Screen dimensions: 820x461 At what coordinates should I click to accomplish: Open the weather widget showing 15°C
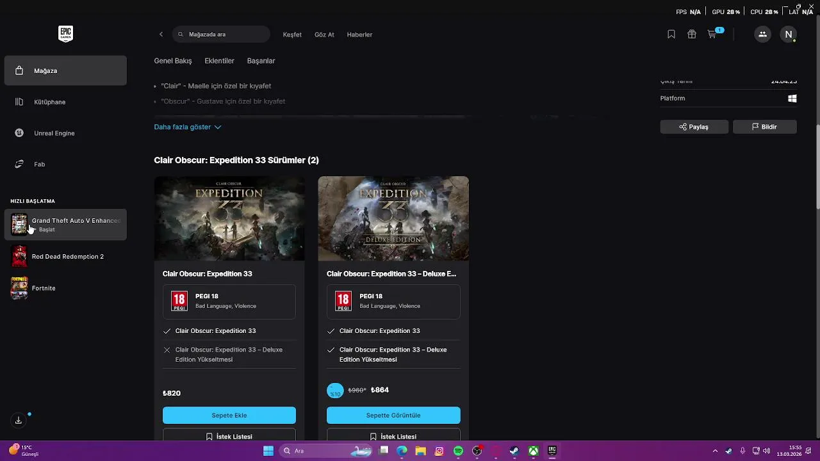(x=24, y=451)
